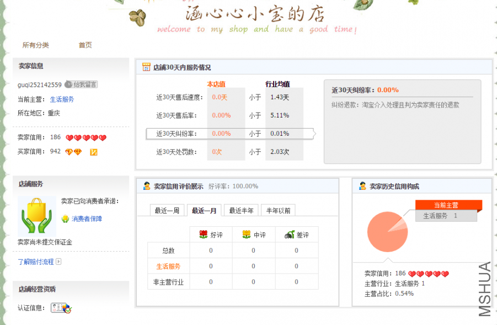Click the 近30天纠纷率 0.00% detail heading

click(x=365, y=90)
